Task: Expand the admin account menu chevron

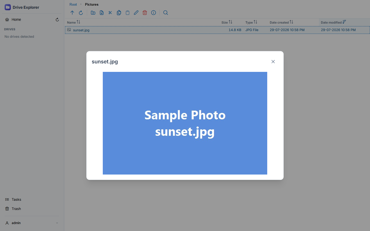Action: point(57,223)
